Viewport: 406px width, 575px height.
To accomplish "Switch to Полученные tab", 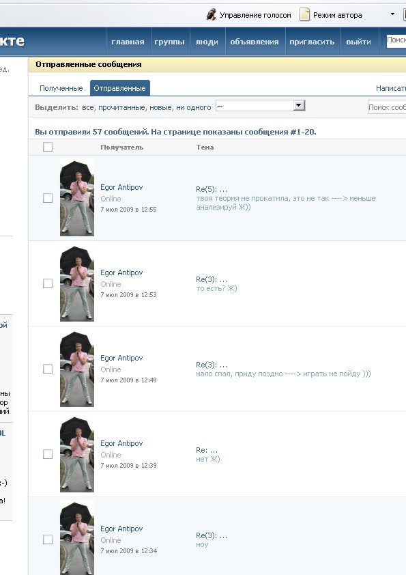I will pyautogui.click(x=61, y=88).
